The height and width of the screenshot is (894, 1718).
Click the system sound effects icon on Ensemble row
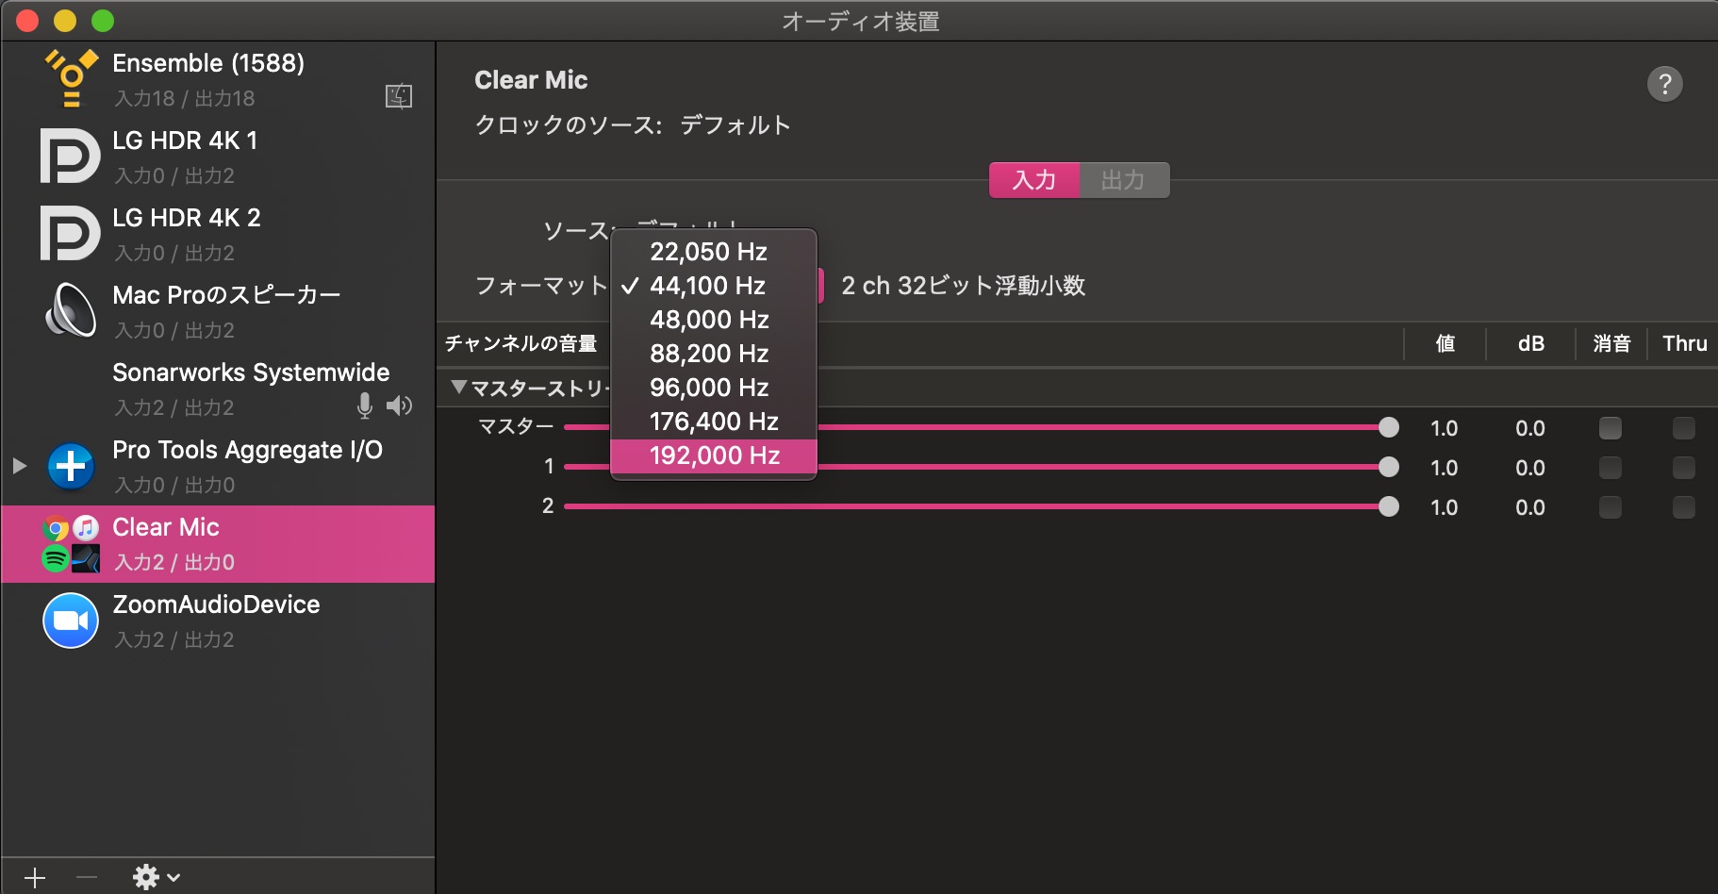click(x=399, y=96)
